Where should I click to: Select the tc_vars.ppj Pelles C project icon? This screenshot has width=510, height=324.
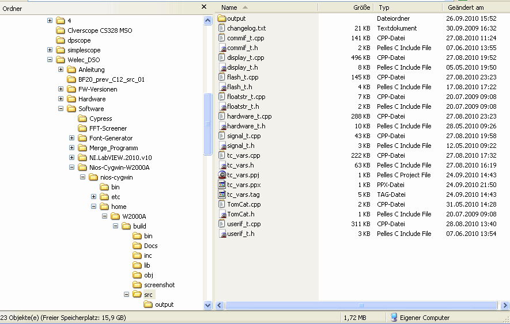[222, 175]
